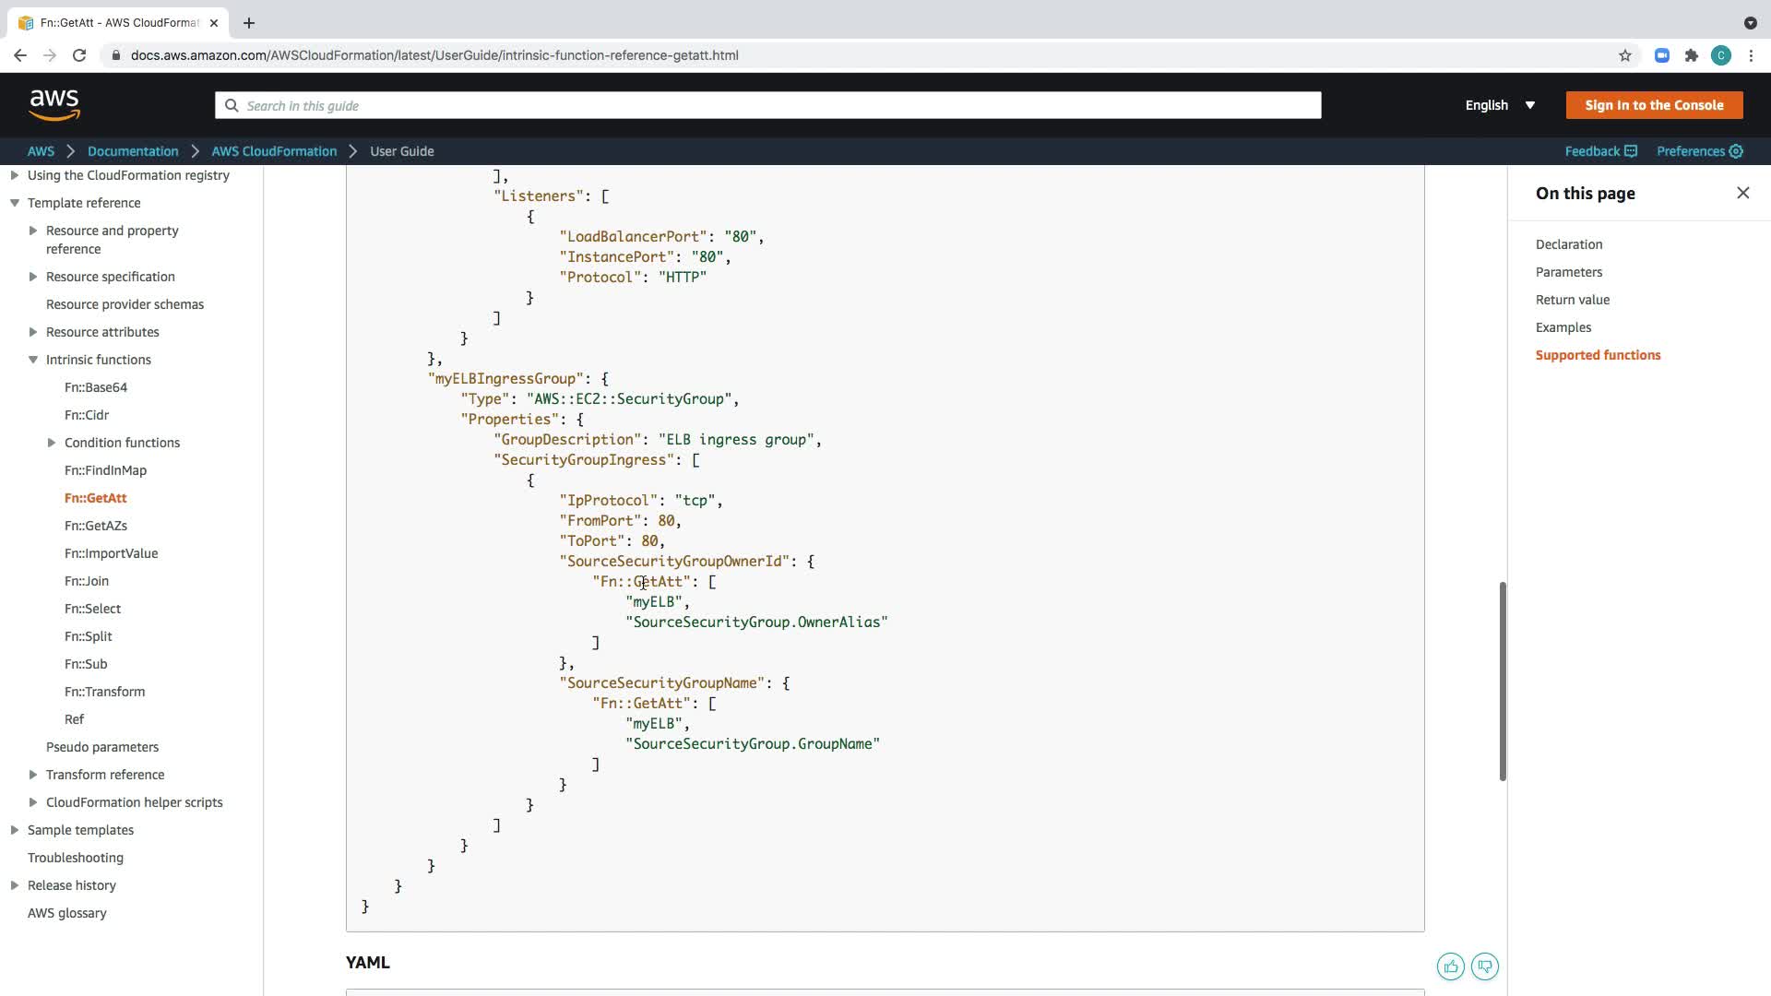Viewport: 1771px width, 996px height.
Task: Open the browser extensions puzzle icon
Action: [x=1691, y=55]
